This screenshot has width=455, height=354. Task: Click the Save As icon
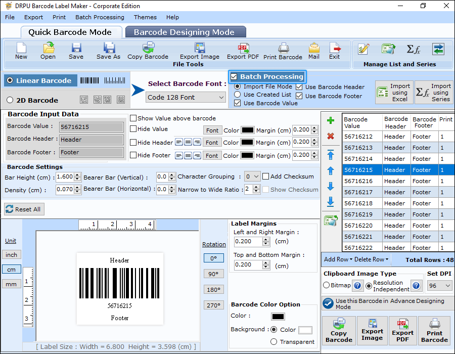pos(109,51)
